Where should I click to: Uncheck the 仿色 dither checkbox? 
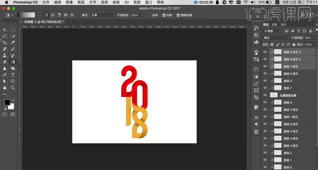tap(164, 15)
